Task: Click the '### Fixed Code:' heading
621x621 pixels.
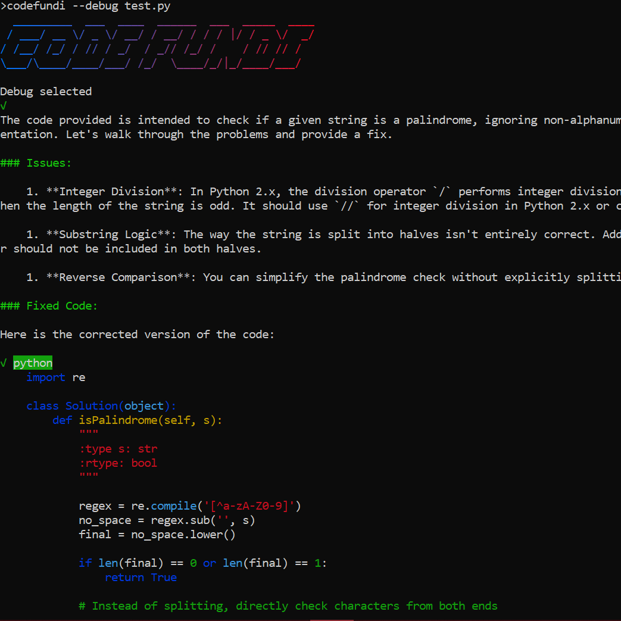Action: (x=49, y=306)
